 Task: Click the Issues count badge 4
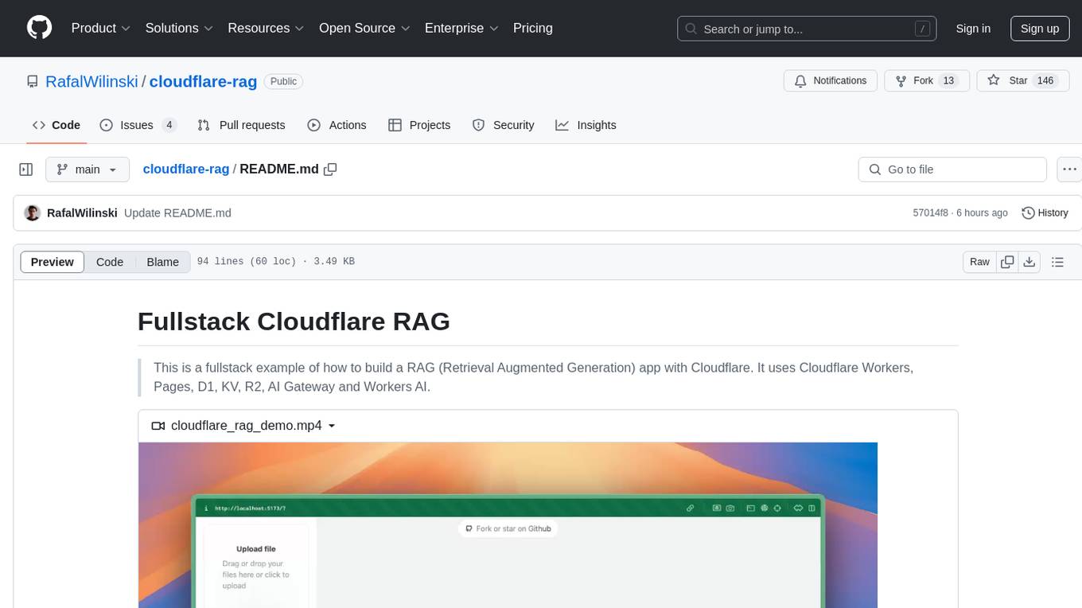click(169, 125)
